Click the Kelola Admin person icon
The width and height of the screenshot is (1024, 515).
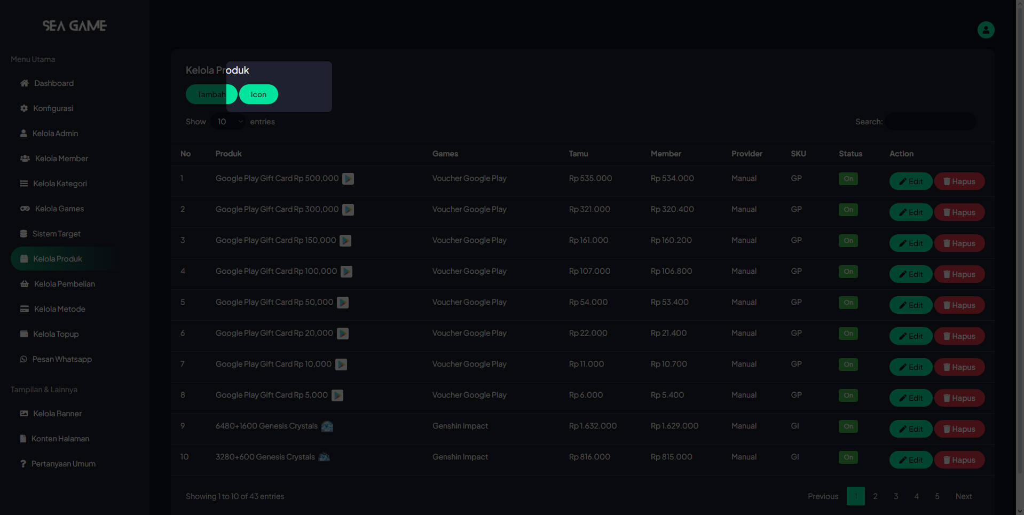click(23, 133)
